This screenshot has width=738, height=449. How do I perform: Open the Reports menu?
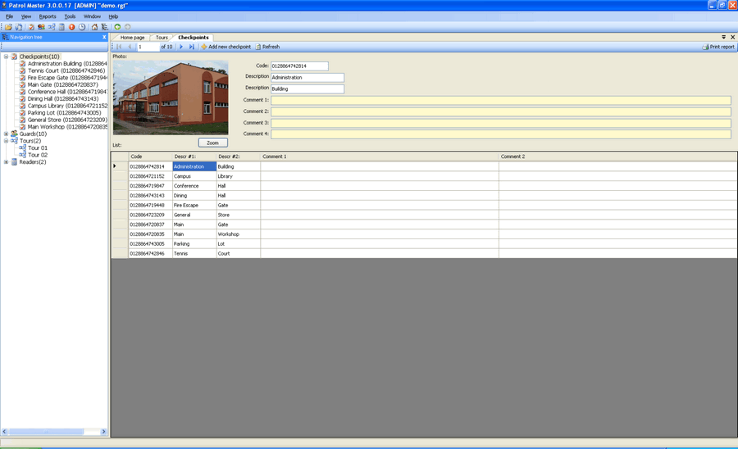point(48,16)
